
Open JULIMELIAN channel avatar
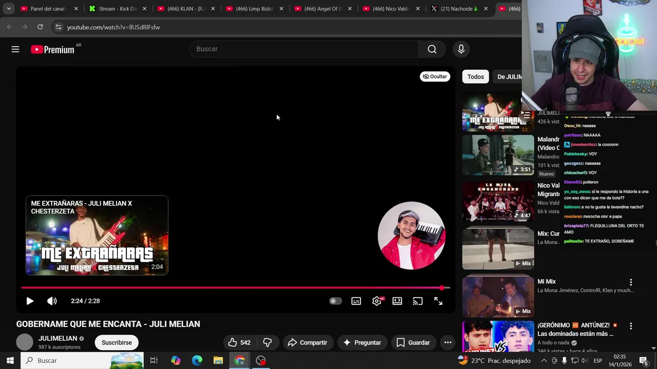25,342
